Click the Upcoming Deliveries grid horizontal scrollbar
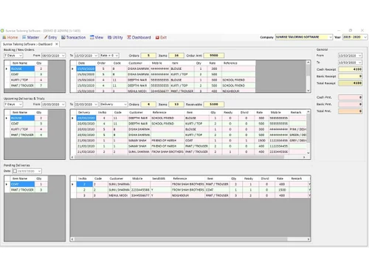Image resolution: width=369 pixels, height=276 pixels. click(188, 157)
